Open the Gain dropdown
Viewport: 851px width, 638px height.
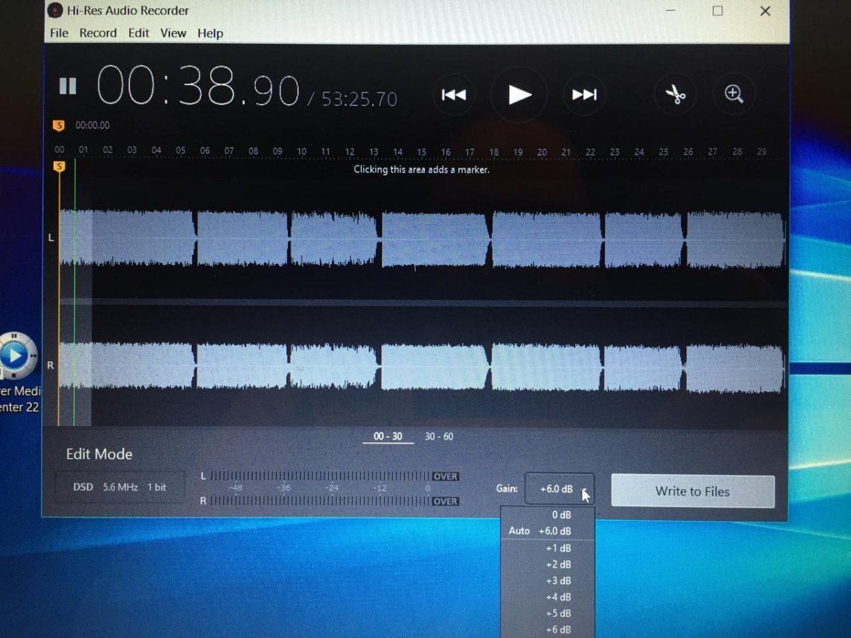point(560,489)
